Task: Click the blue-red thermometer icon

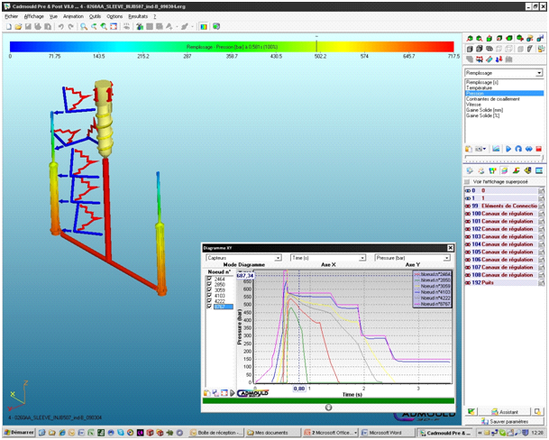Action: tap(499, 60)
